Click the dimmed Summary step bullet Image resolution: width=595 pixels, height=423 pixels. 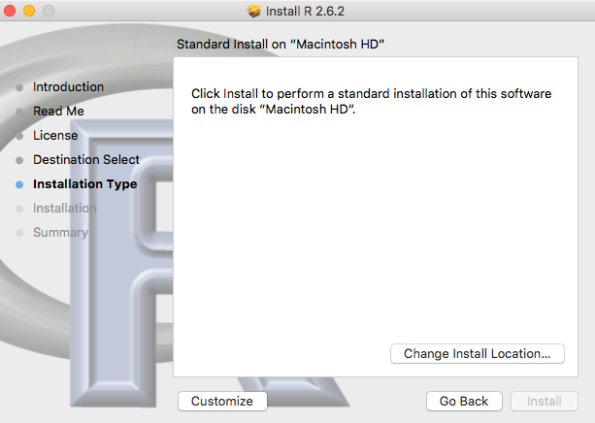(x=19, y=233)
